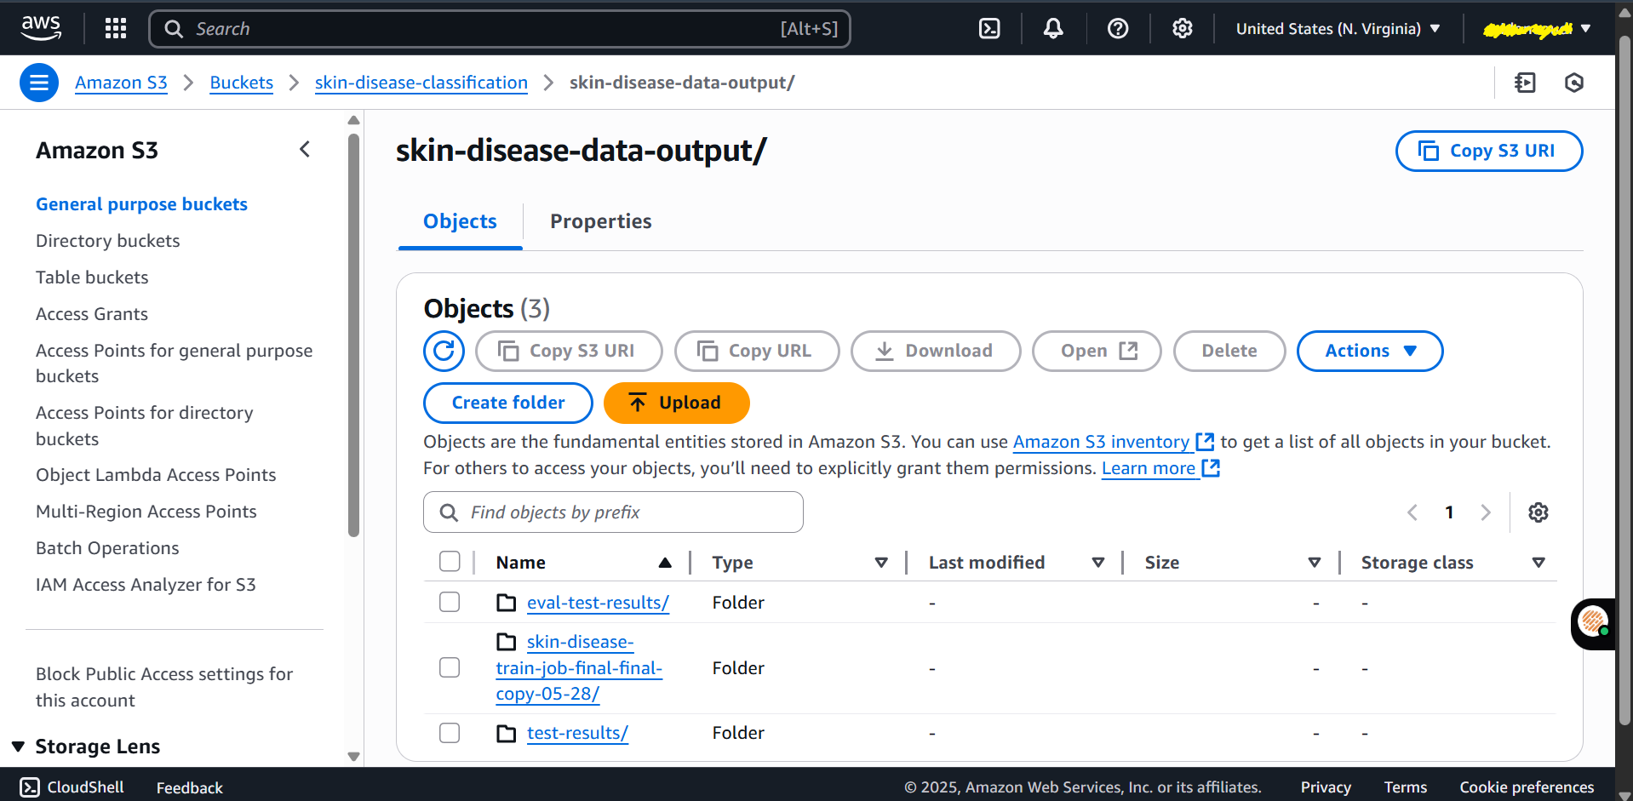Open Object Lambda Access Points
This screenshot has width=1633, height=801.
click(x=156, y=475)
